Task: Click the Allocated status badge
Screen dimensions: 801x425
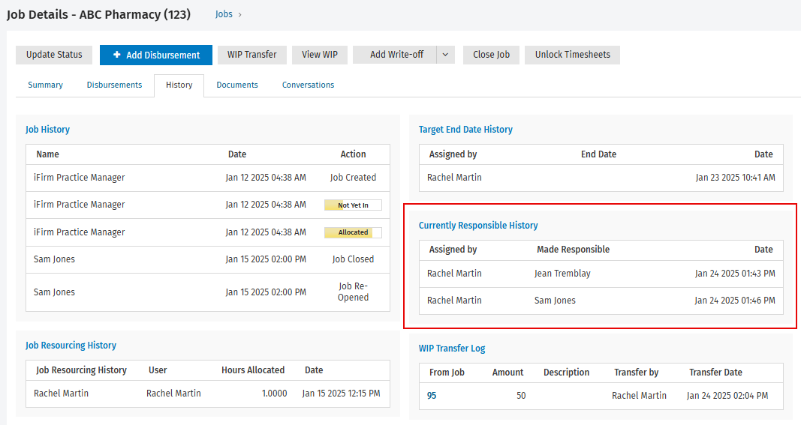Action: tap(353, 232)
